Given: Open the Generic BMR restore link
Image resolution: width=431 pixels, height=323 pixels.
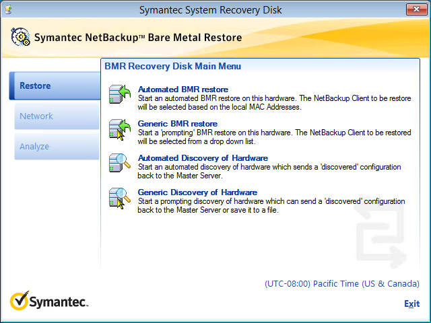Looking at the screenshot, I should [178, 124].
